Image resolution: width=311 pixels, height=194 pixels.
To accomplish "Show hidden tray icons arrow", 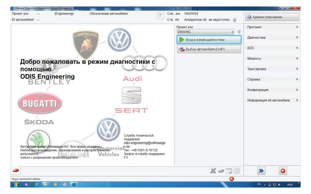I will [x=265, y=185].
